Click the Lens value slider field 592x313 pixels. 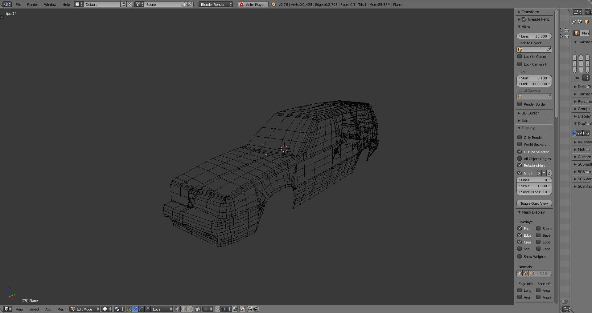534,36
